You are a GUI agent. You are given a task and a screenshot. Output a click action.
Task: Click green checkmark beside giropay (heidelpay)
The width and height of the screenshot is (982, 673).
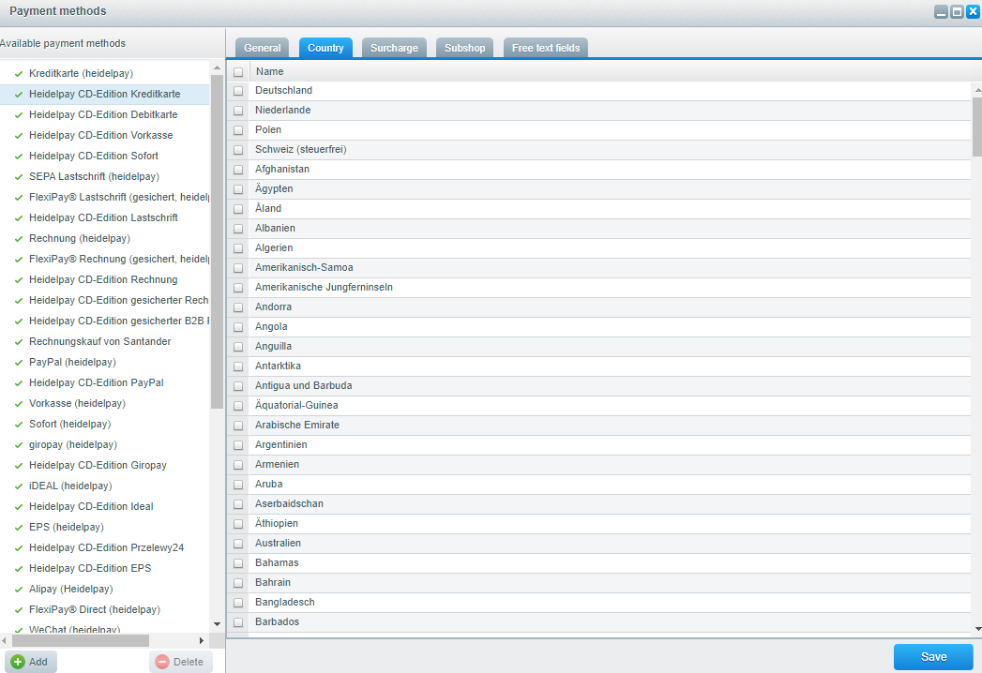19,446
